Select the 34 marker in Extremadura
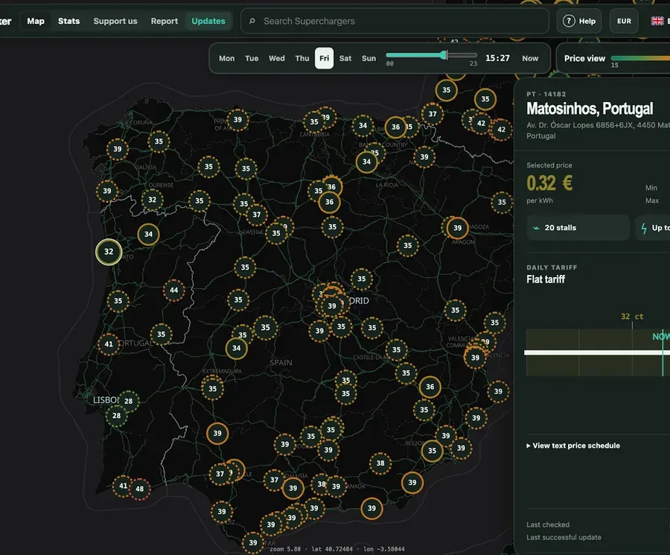This screenshot has height=555, width=670. pos(236,348)
